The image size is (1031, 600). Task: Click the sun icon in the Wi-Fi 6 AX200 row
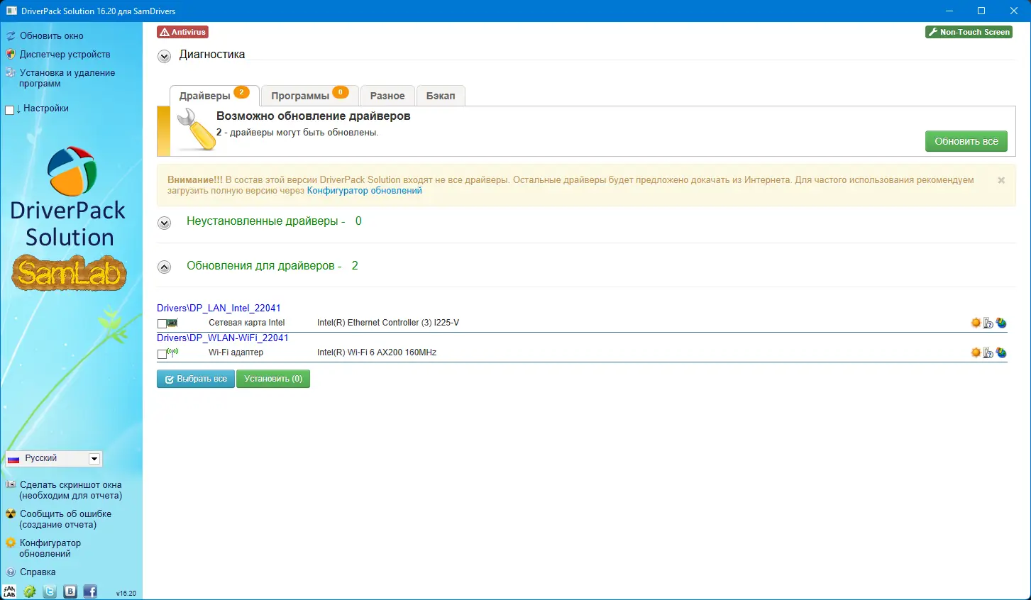click(976, 352)
